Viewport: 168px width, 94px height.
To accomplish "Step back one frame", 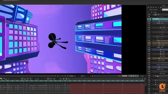I will coord(58,76).
